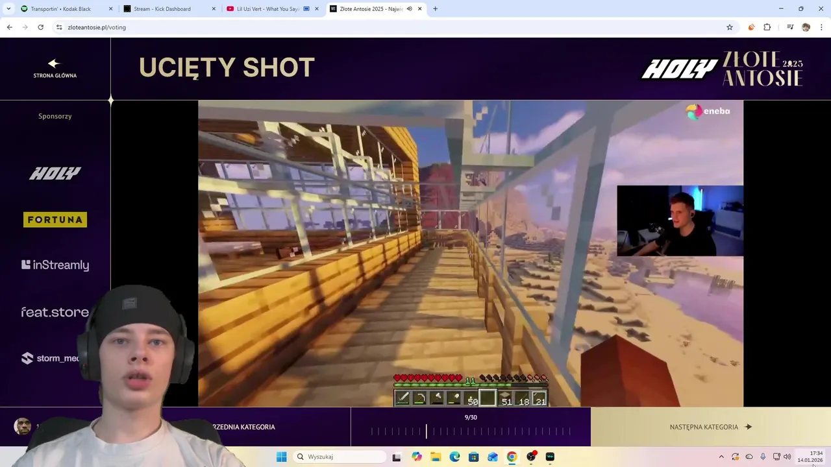Open the inStreamly sponsor logo

pos(55,265)
